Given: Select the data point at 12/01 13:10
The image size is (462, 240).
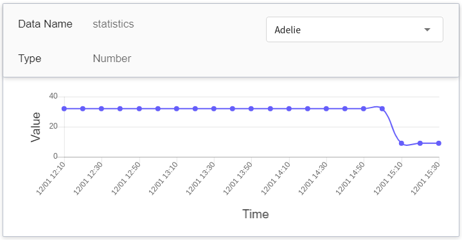Looking at the screenshot, I should (177, 109).
